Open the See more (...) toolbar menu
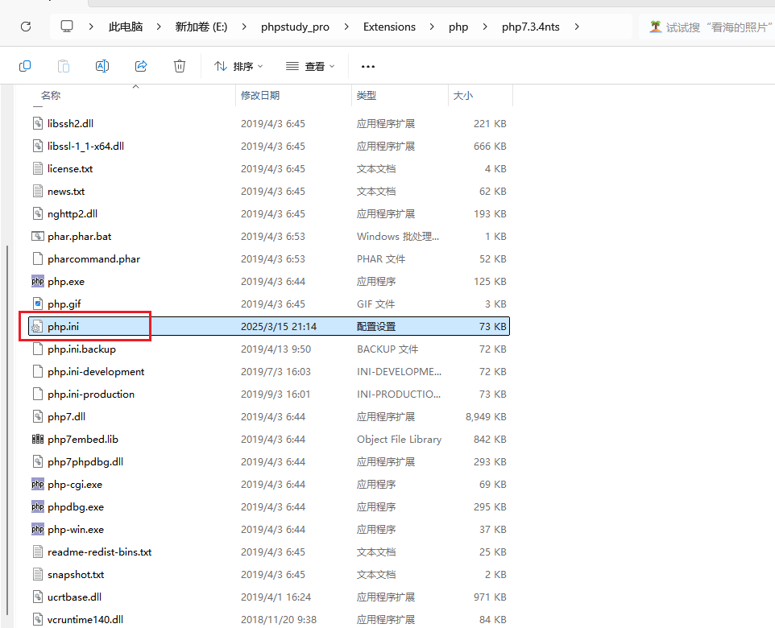 tap(368, 66)
